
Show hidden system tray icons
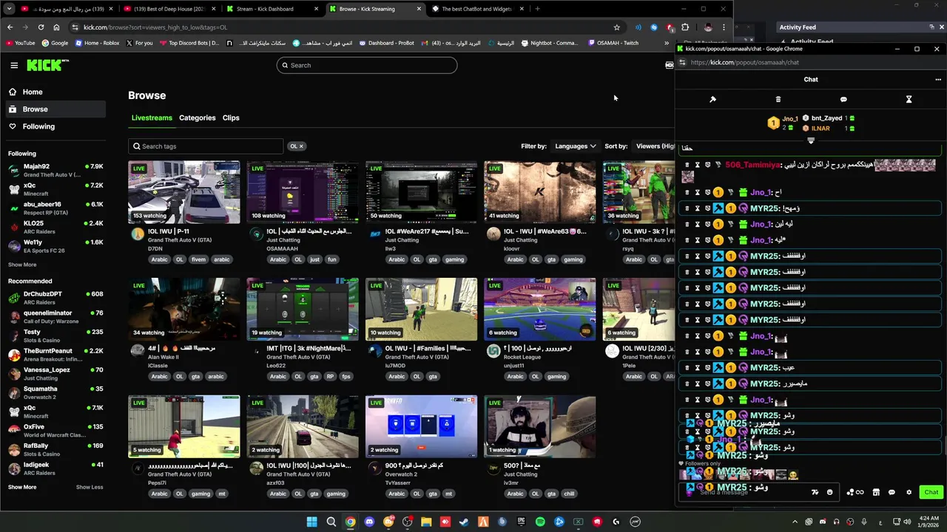(794, 522)
